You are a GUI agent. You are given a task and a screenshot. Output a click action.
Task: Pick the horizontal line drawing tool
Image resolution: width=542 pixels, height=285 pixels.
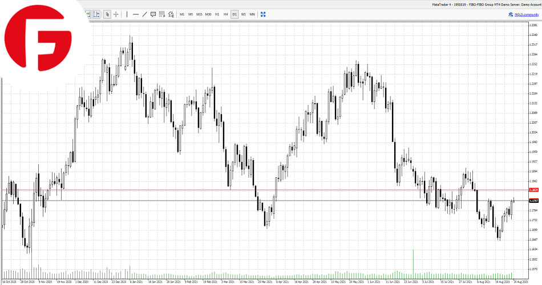click(136, 14)
